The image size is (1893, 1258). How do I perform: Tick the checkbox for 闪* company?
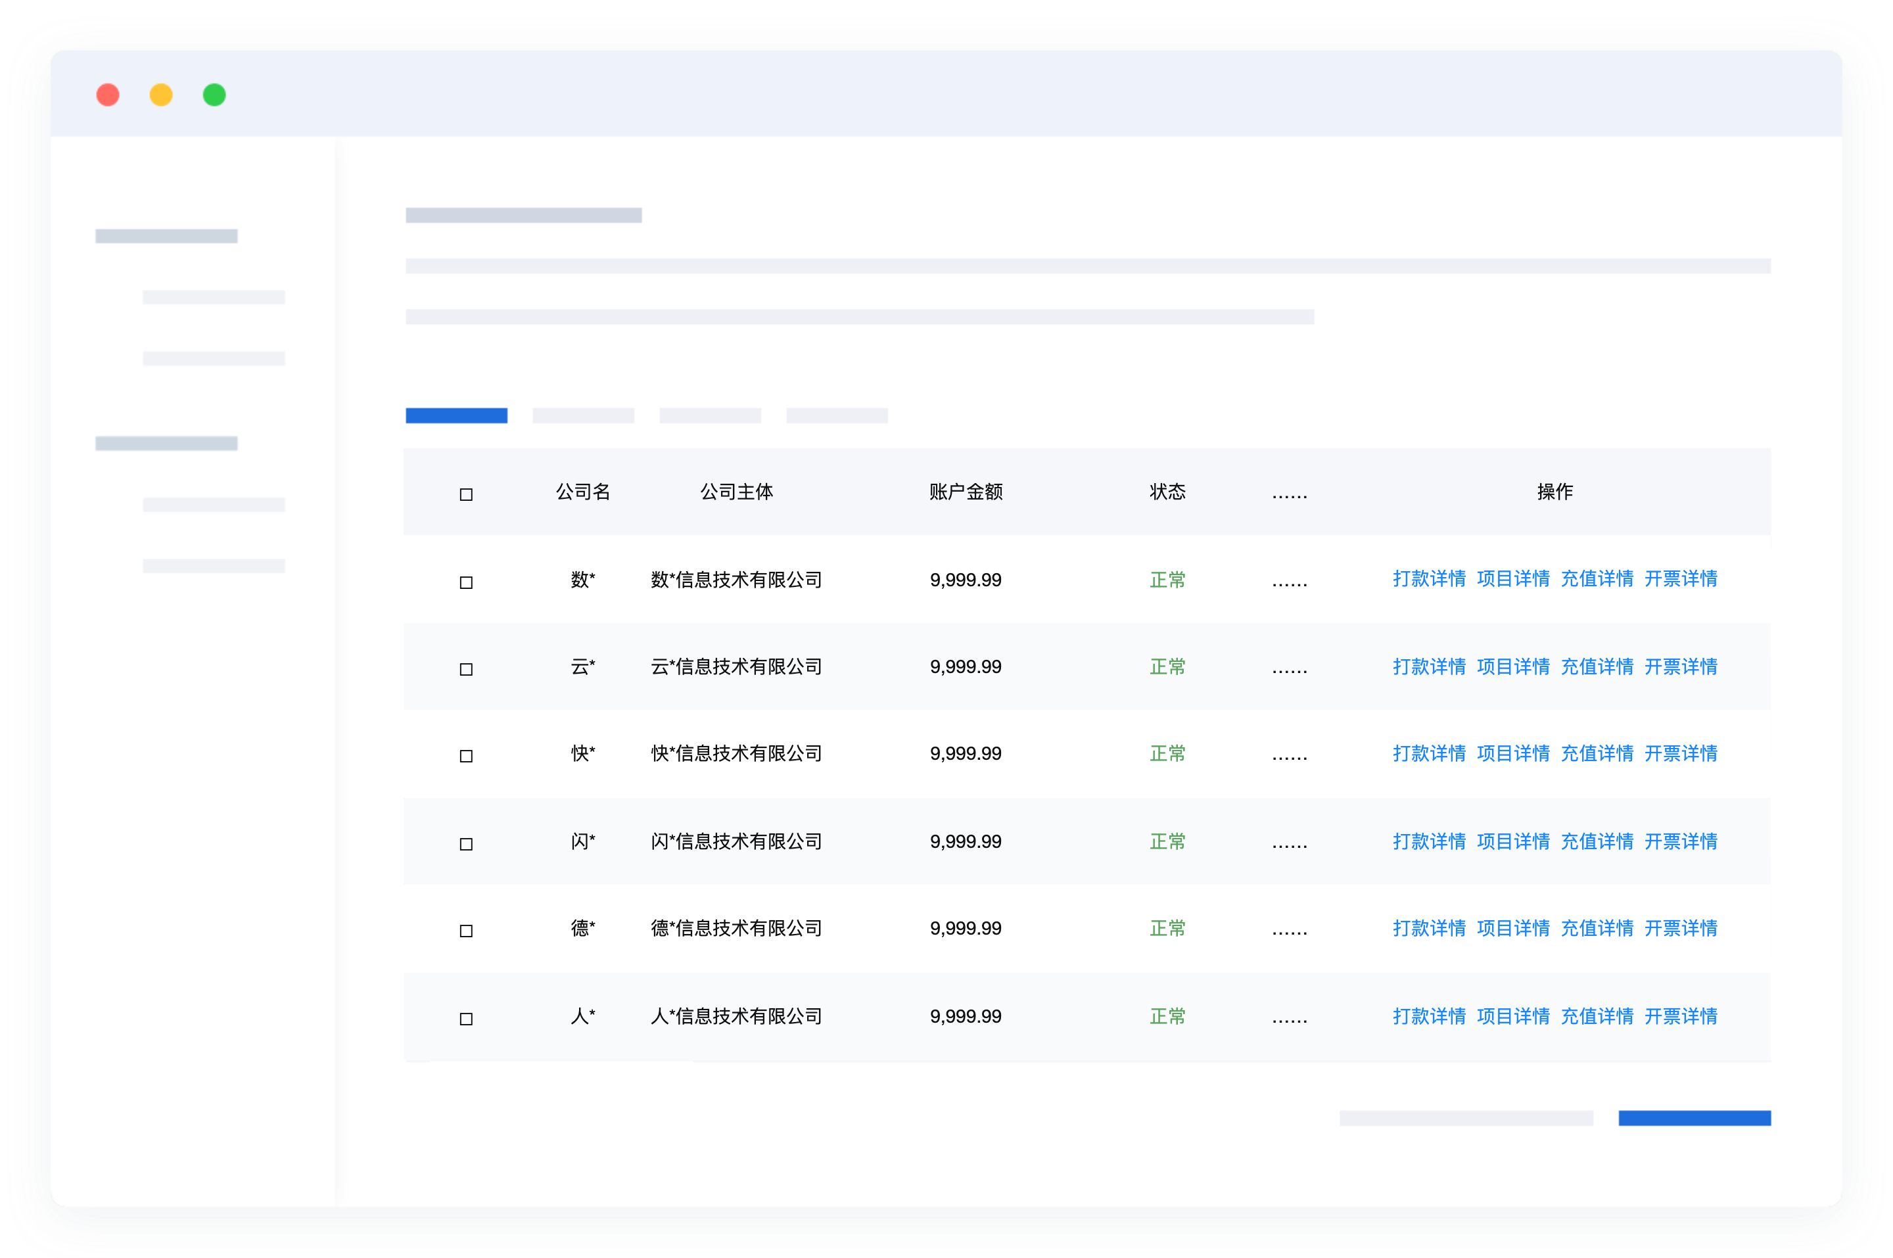pos(466,844)
